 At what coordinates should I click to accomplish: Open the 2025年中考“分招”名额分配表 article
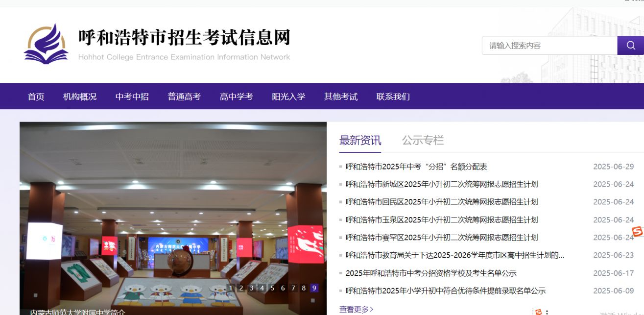416,167
